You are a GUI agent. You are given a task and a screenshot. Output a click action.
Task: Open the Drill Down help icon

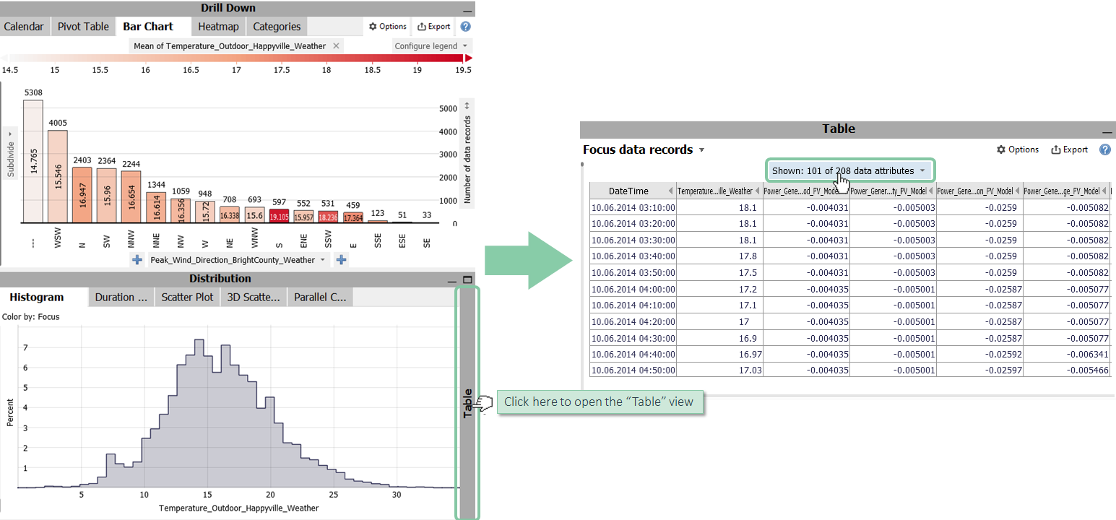coord(465,27)
